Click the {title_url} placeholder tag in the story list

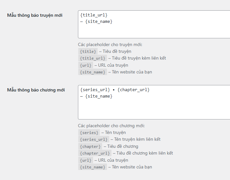click(92, 58)
